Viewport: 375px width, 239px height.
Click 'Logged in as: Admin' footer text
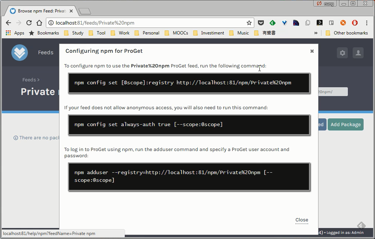(345, 232)
